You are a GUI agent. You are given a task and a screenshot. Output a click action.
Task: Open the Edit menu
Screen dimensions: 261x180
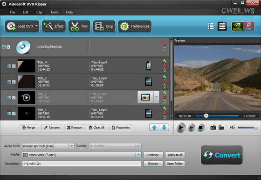click(26, 12)
